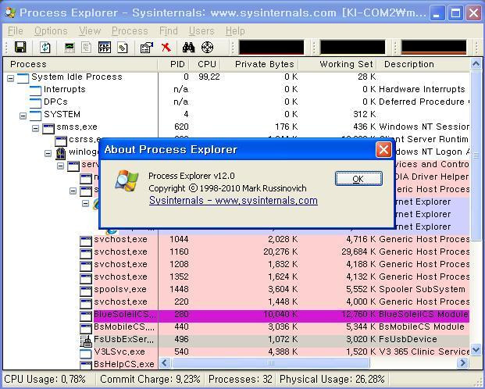This screenshot has height=389, width=485.
Task: Open the View menu
Action: 90,31
